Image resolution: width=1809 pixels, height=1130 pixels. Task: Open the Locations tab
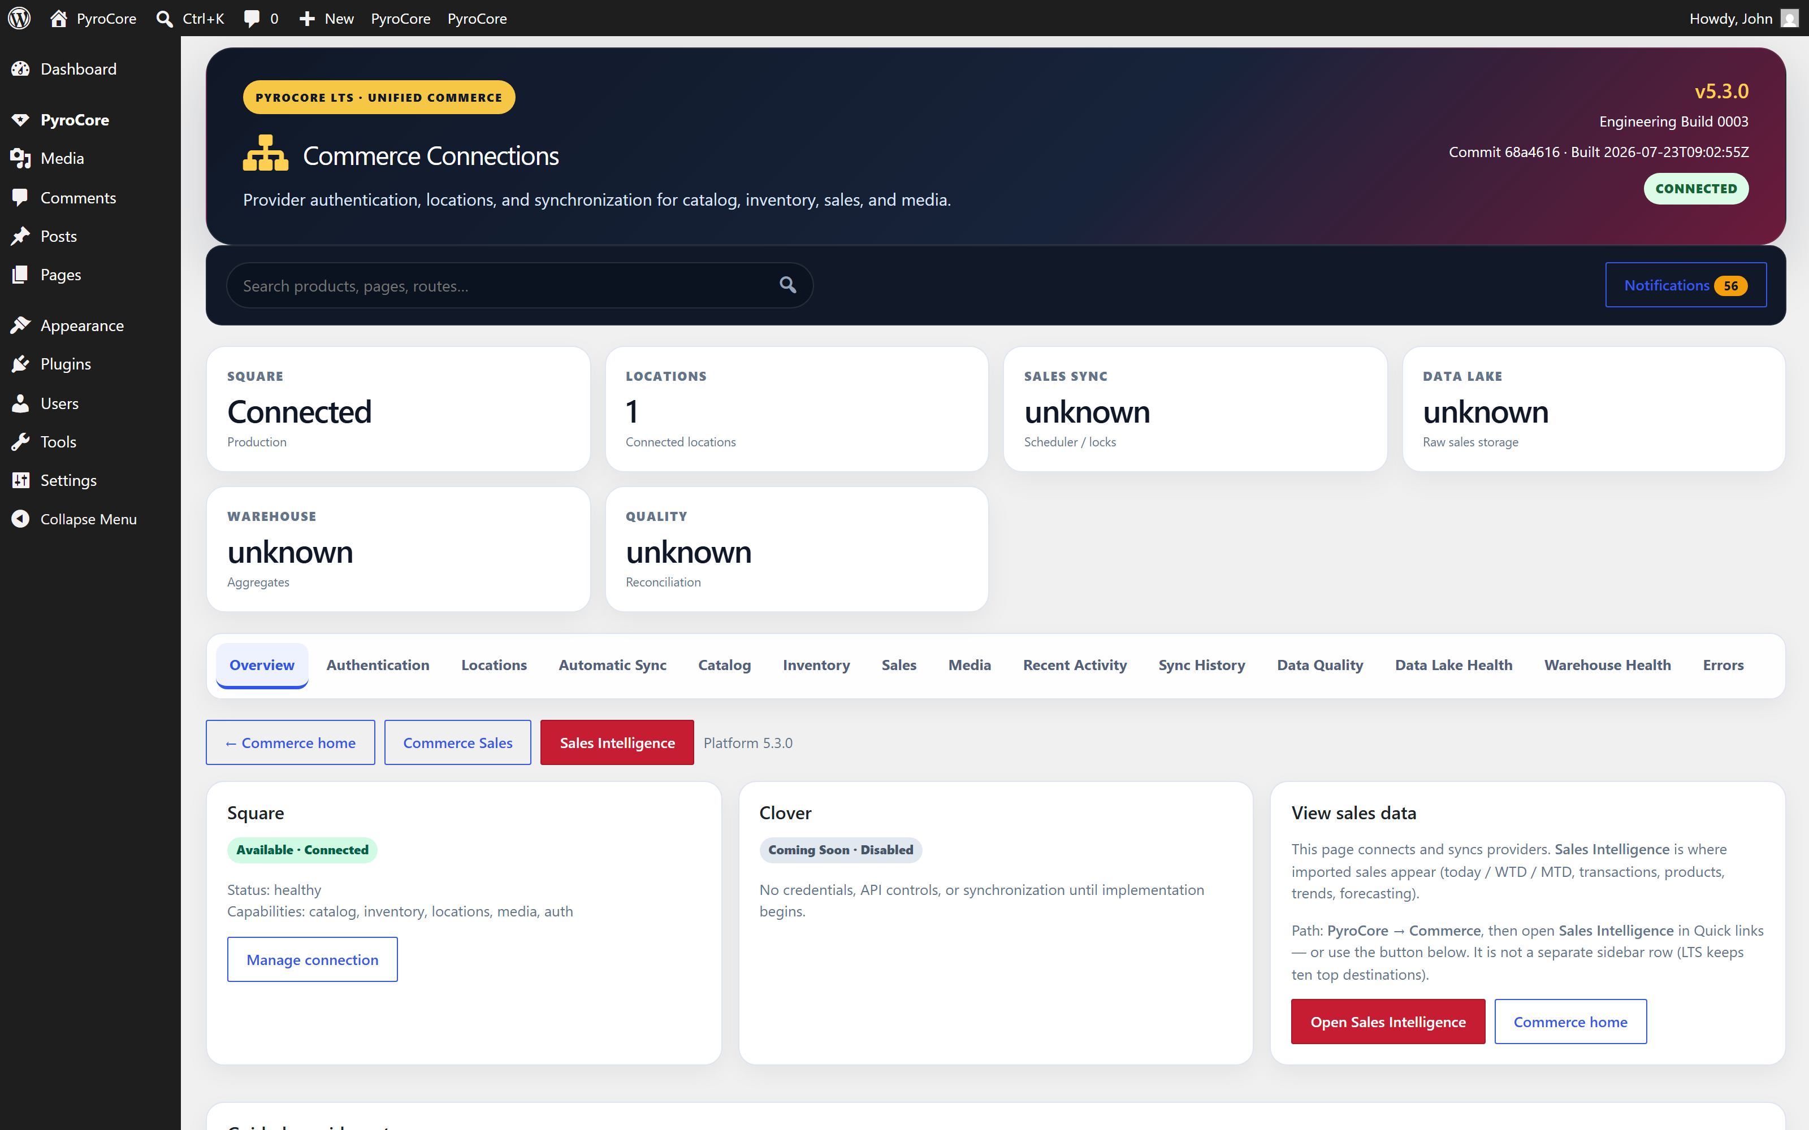click(494, 665)
